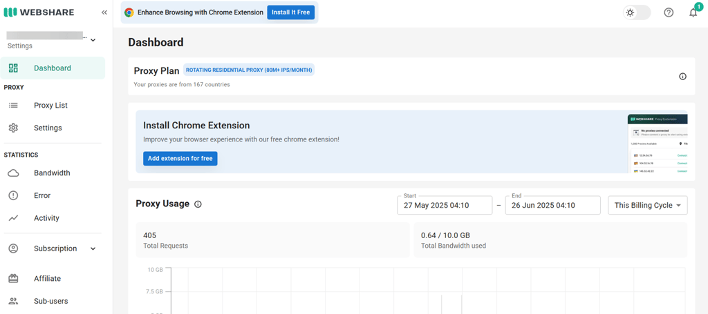This screenshot has height=314, width=708.
Task: Click the Chrome extension preview thumbnail
Action: point(658,144)
